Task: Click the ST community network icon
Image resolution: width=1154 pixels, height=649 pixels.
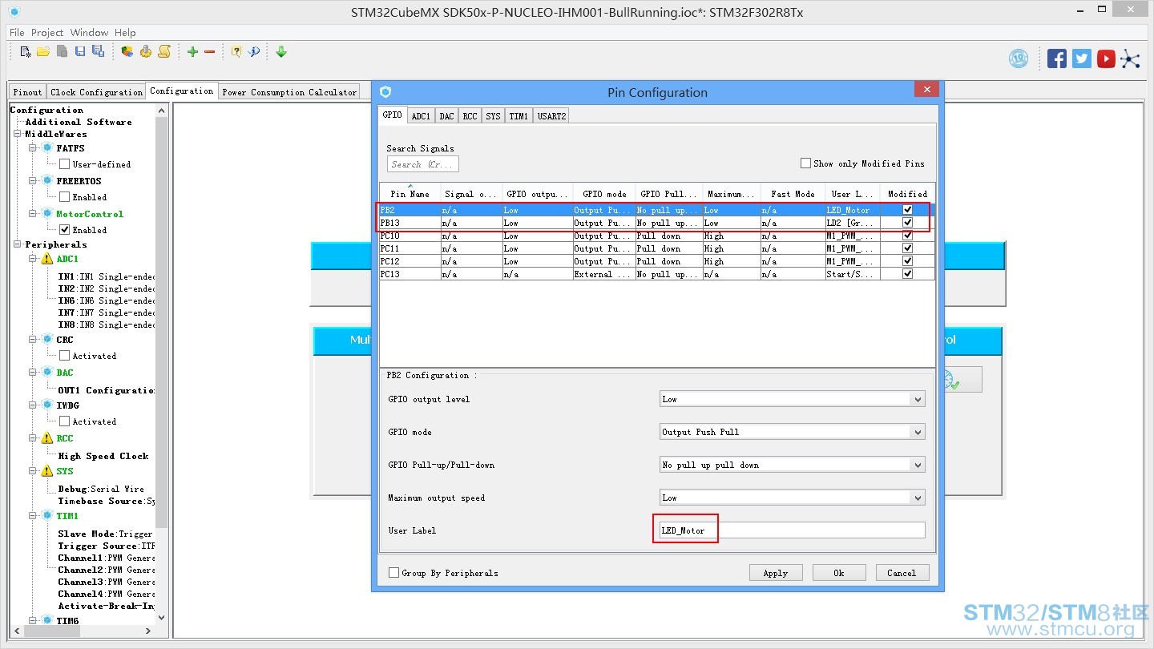Action: [1130, 58]
